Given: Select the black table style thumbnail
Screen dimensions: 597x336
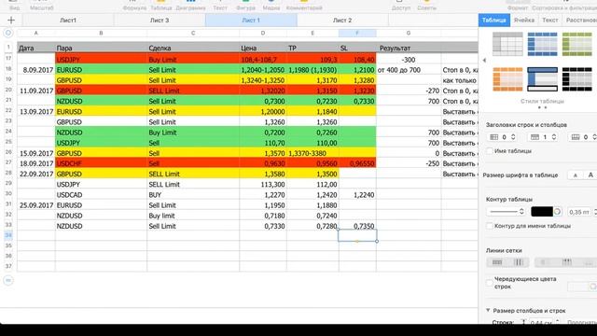Looking at the screenshot, I should point(577,79).
